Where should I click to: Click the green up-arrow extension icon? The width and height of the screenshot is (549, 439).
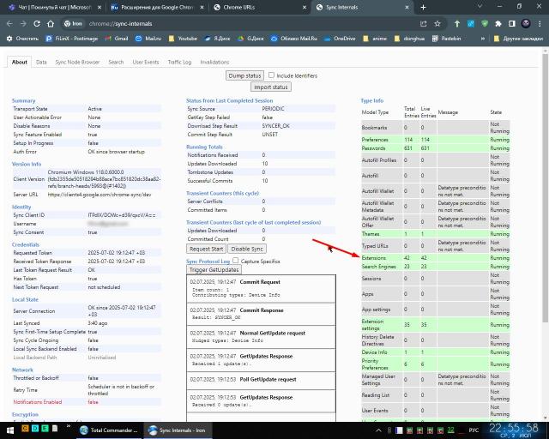point(457,24)
